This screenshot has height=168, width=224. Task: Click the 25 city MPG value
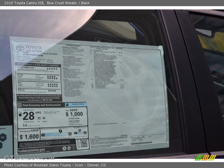39,118
